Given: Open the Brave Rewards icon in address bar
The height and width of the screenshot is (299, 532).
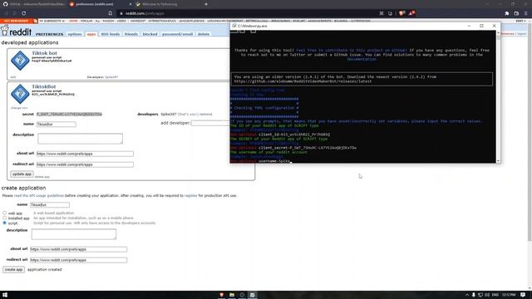Looking at the screenshot, I should coord(411,13).
